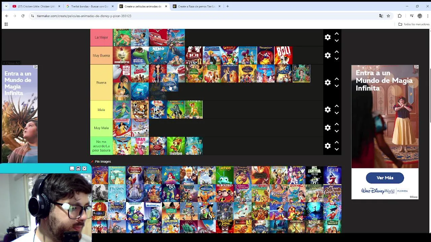Select the Bambi II poster
The image size is (431, 242).
pos(194,146)
